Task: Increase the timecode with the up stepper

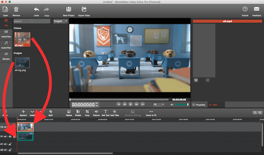Action: tap(97, 103)
